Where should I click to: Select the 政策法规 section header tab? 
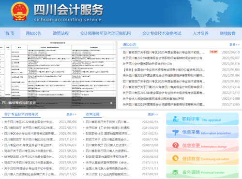coord(92,114)
